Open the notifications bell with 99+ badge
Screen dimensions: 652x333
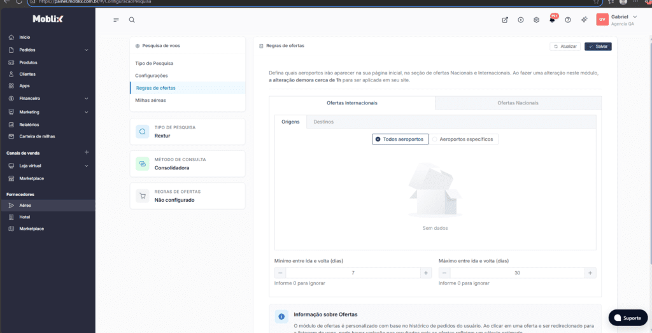[553, 19]
